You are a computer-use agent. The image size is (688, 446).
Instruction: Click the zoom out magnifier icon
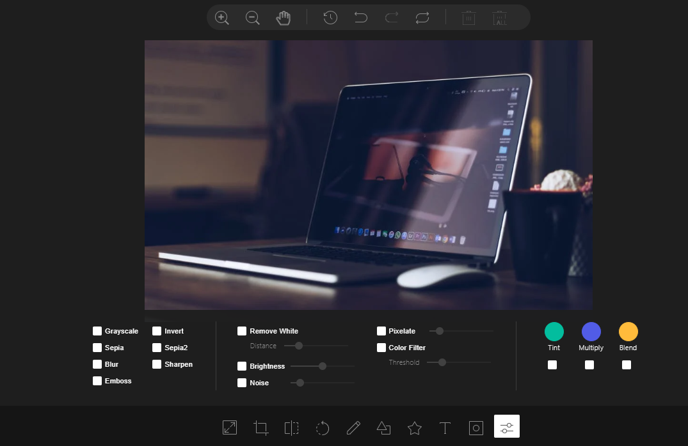[x=253, y=18]
